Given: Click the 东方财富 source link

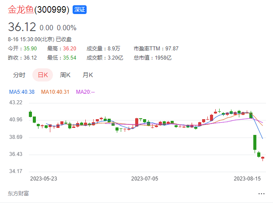Looking at the screenshot, I should click(x=18, y=194).
